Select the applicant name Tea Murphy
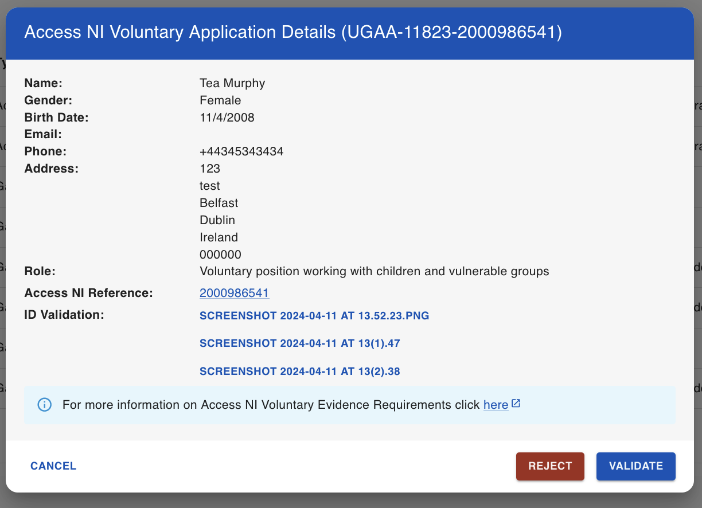702x508 pixels. click(232, 83)
